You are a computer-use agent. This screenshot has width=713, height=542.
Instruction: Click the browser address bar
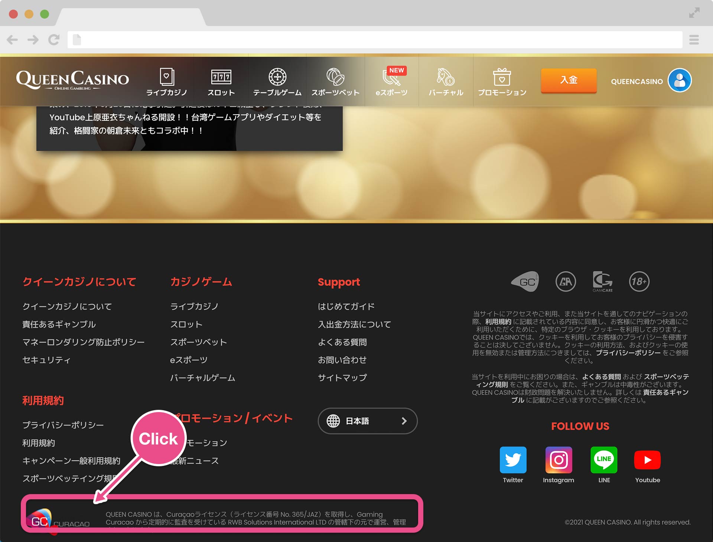tap(375, 40)
